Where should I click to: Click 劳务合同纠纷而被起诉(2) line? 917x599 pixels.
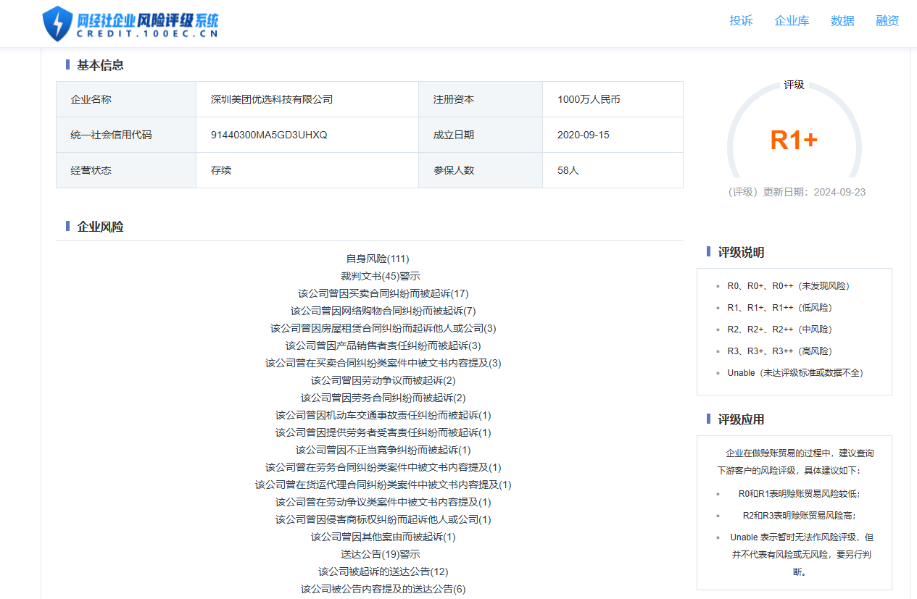tap(383, 398)
